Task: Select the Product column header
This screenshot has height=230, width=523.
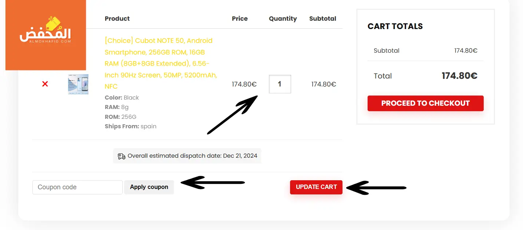Action: pyautogui.click(x=117, y=19)
